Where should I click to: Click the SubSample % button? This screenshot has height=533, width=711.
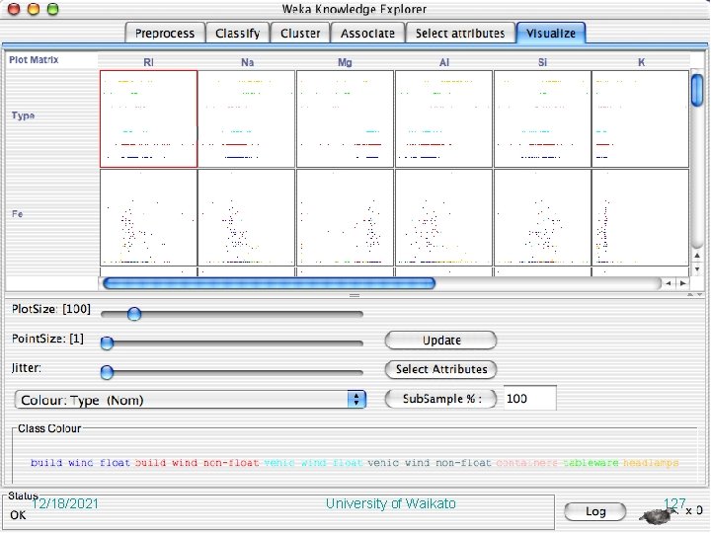click(x=440, y=399)
